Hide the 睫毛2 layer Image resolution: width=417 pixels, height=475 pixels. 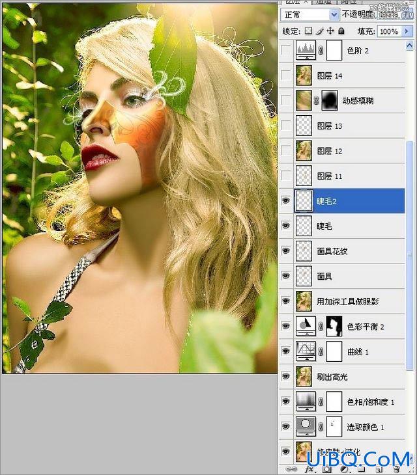[285, 200]
